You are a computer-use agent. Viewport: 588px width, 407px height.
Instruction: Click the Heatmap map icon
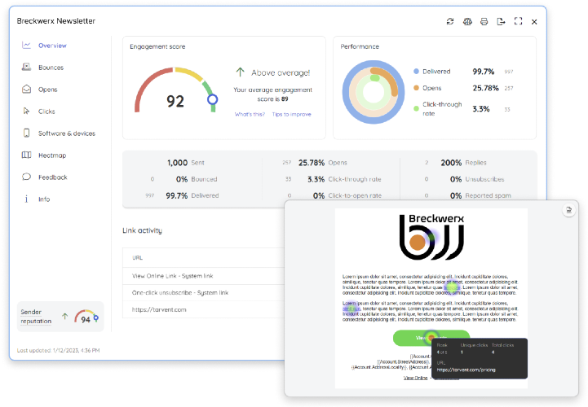coord(26,155)
